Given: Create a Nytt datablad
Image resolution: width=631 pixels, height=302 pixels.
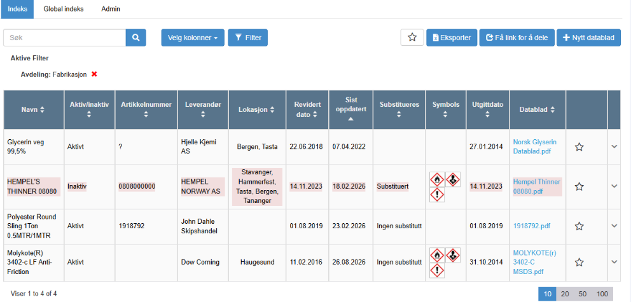Looking at the screenshot, I should click(588, 38).
